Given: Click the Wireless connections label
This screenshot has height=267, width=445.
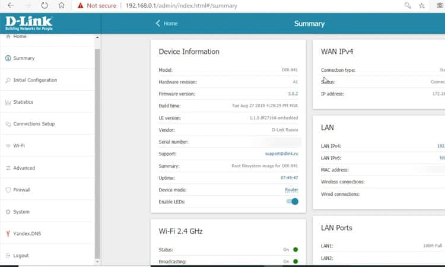Looking at the screenshot, I should click(342, 182).
